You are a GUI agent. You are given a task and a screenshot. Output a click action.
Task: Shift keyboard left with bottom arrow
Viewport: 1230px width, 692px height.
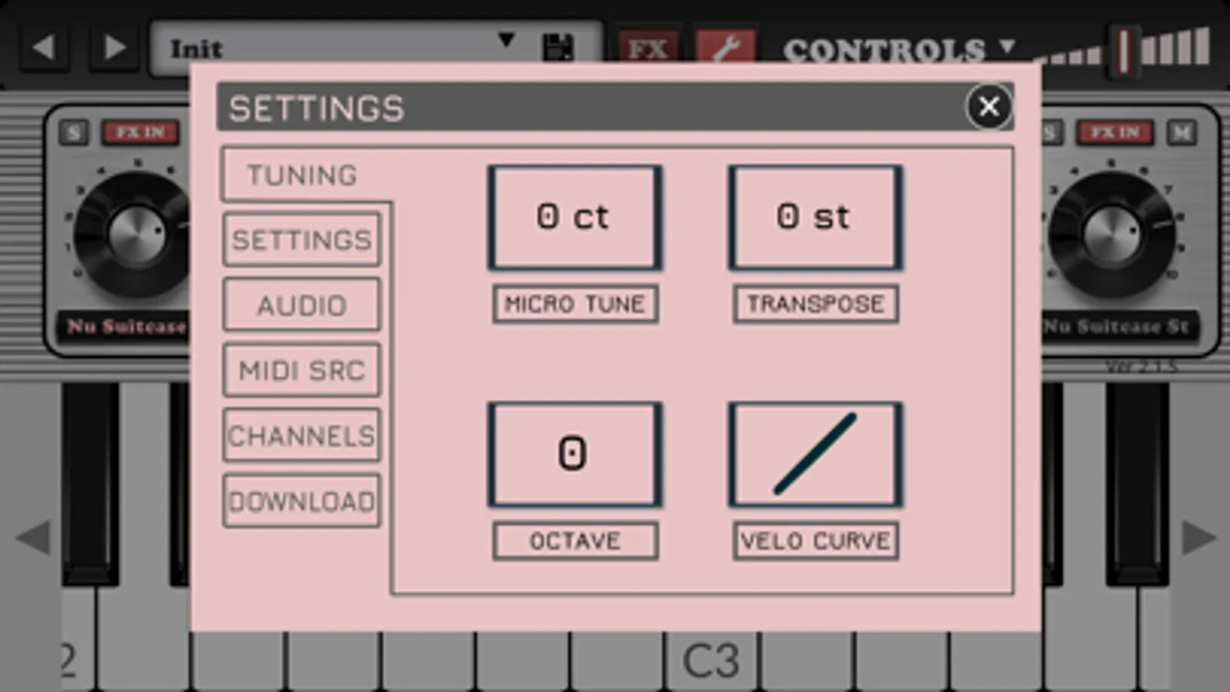(x=33, y=537)
